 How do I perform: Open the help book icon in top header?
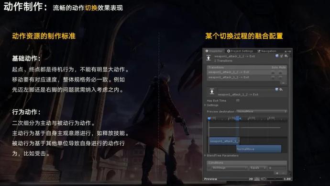tap(277, 56)
